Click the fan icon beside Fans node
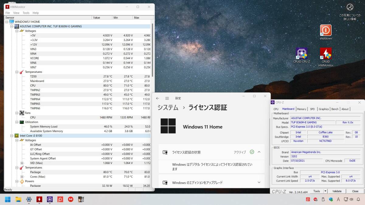Screen dimensions: 365x205 [x=22, y=113]
